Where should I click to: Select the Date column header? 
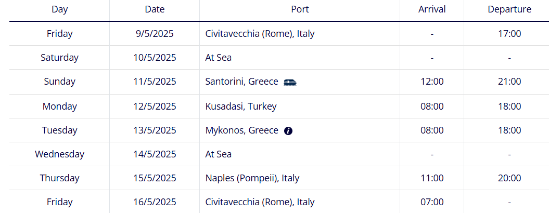(x=155, y=9)
